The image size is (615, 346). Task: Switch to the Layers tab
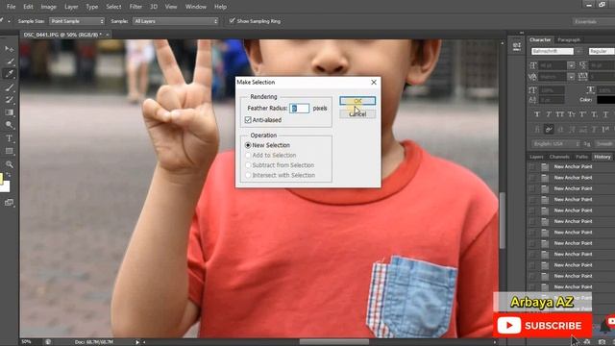[536, 157]
